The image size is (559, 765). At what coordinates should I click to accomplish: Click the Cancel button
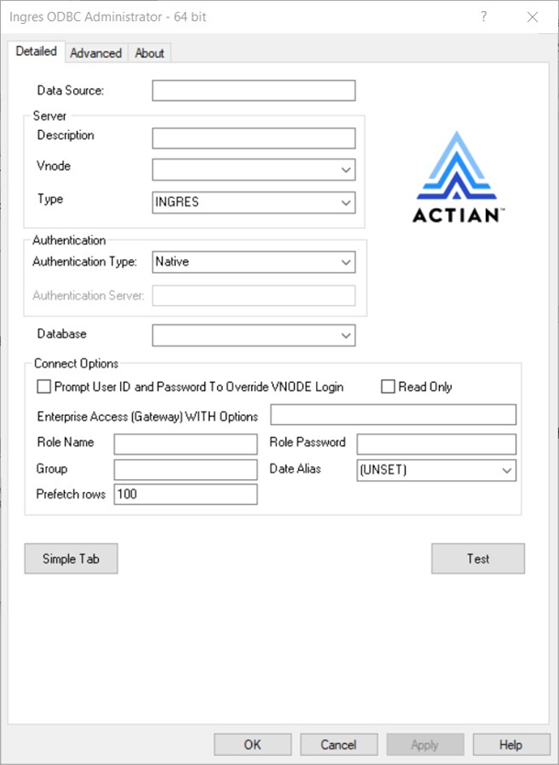[x=338, y=745]
